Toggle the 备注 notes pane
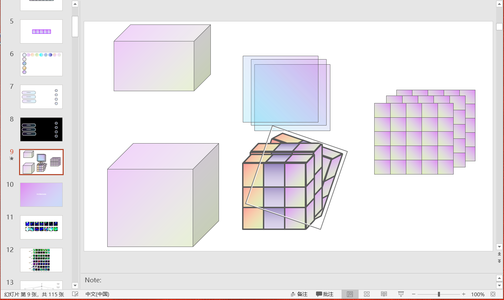504x300 pixels. 299,294
